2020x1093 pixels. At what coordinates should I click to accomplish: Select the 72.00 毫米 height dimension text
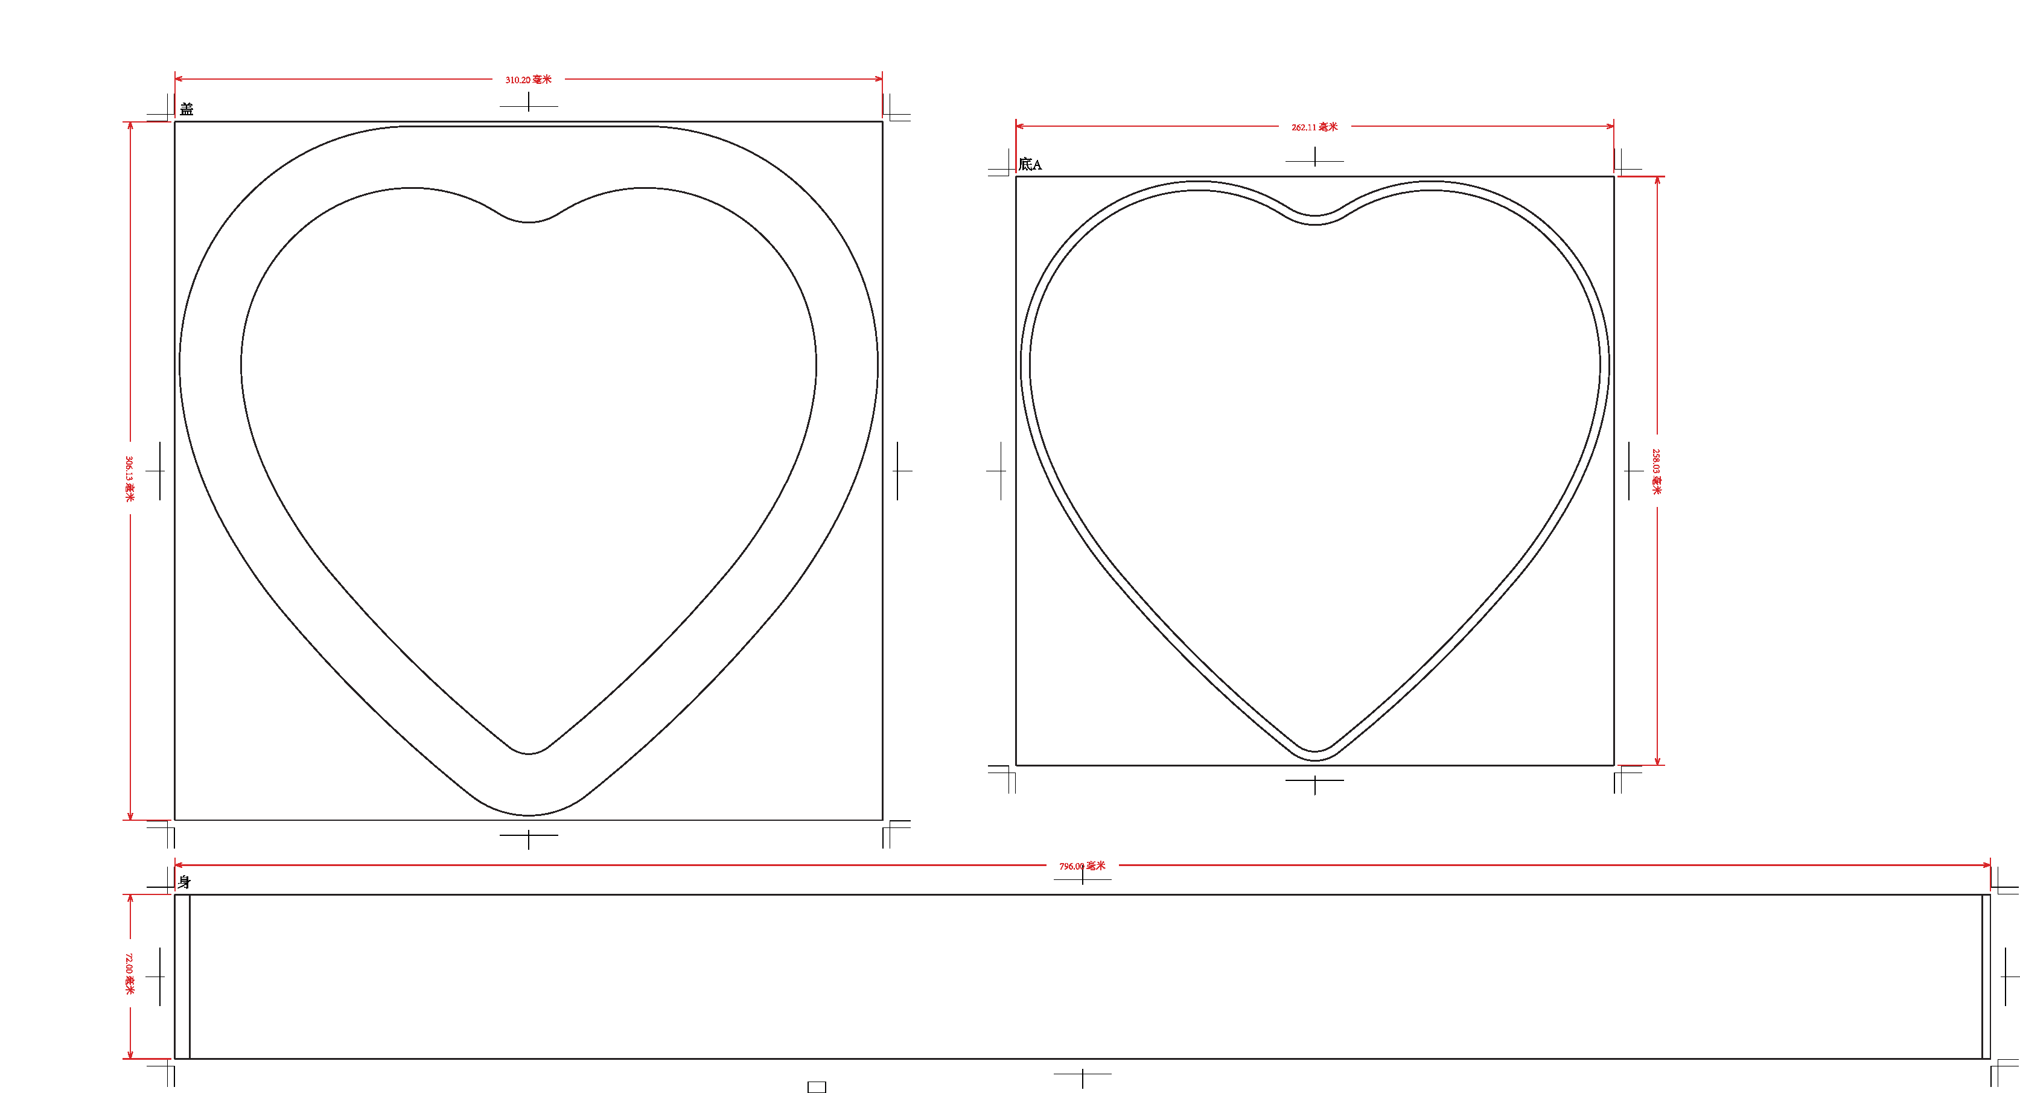[129, 974]
